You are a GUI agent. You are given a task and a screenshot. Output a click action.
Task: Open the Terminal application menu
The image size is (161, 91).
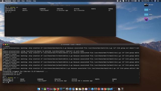click(8, 1)
